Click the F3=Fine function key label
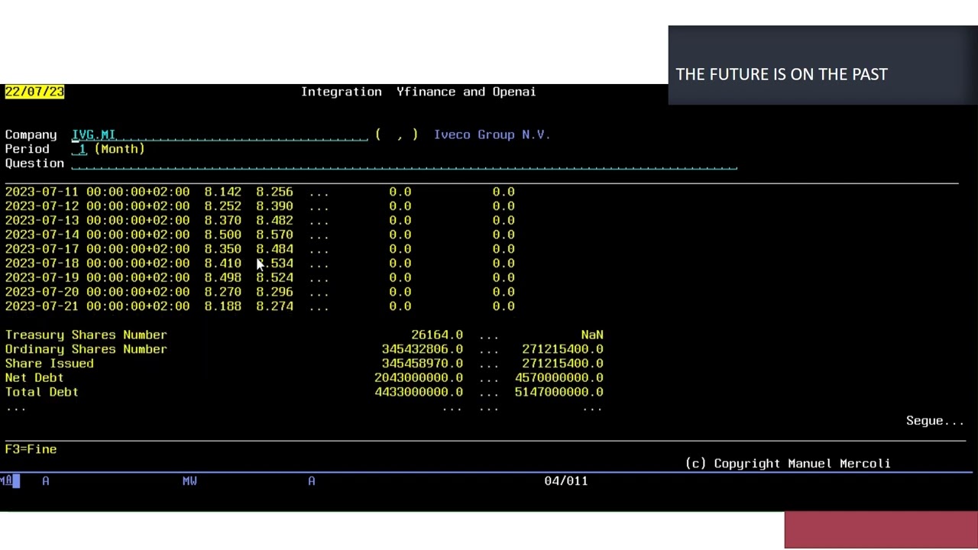Image resolution: width=978 pixels, height=550 pixels. 31,449
